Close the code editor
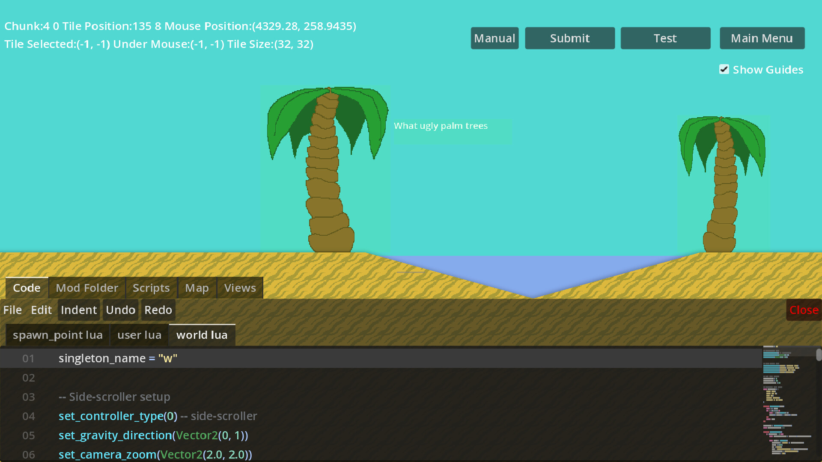 [x=804, y=310]
